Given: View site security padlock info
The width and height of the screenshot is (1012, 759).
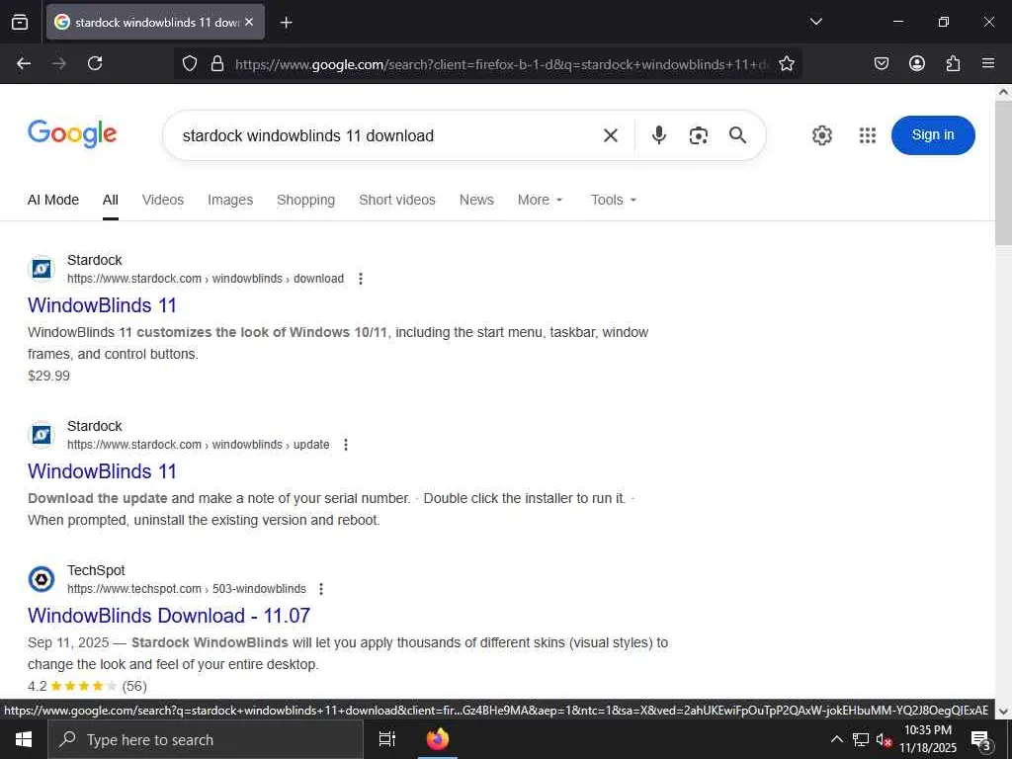Looking at the screenshot, I should [217, 63].
